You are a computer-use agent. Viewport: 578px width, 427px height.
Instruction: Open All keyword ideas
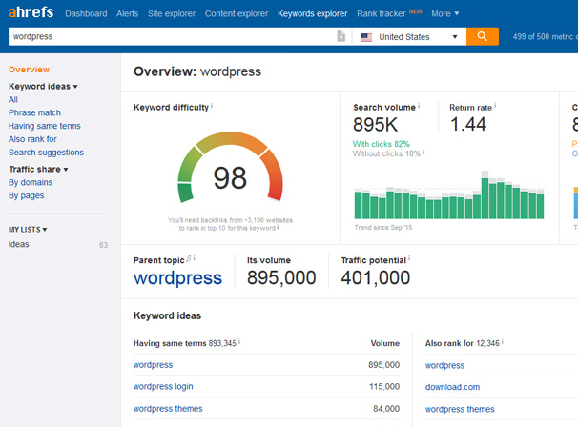tap(13, 99)
